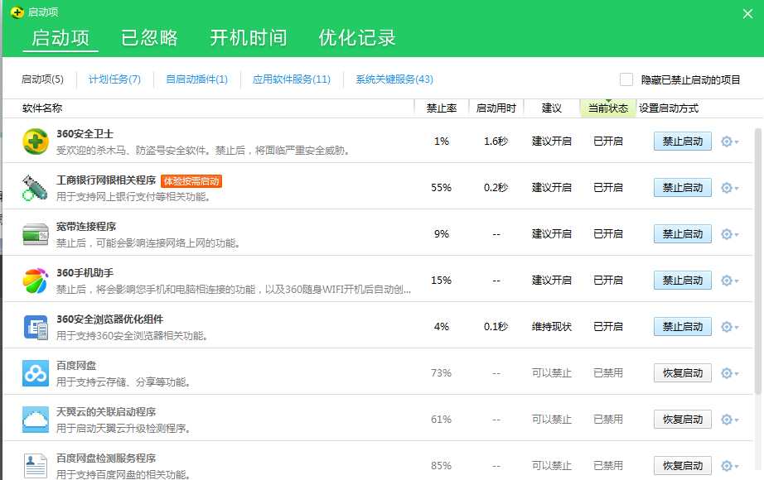Open gear dropdown for 百度网盘 row
The image size is (764, 480).
point(729,373)
